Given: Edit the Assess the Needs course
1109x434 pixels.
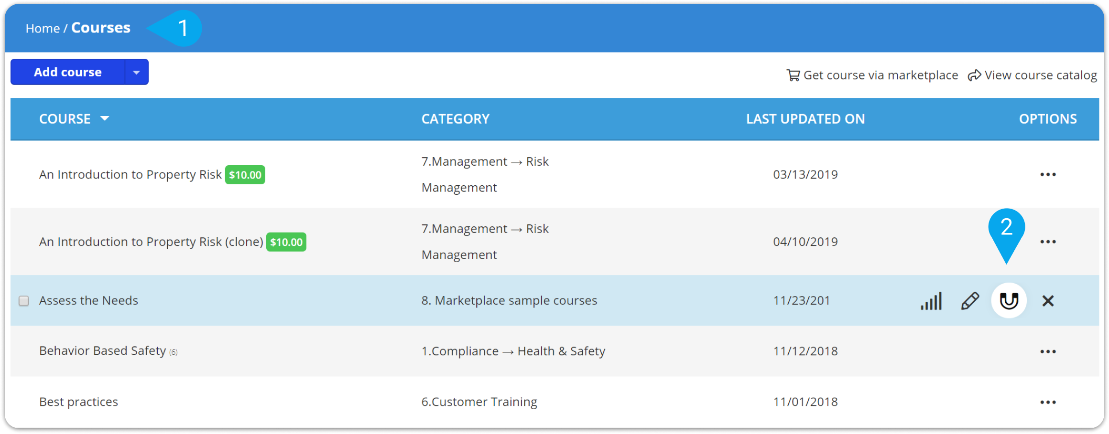Looking at the screenshot, I should pyautogui.click(x=970, y=301).
